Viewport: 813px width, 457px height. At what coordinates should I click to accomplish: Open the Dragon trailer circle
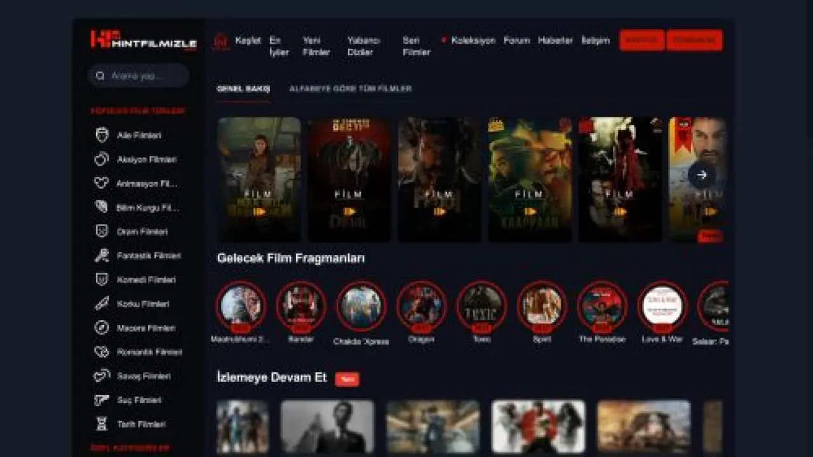click(x=421, y=307)
